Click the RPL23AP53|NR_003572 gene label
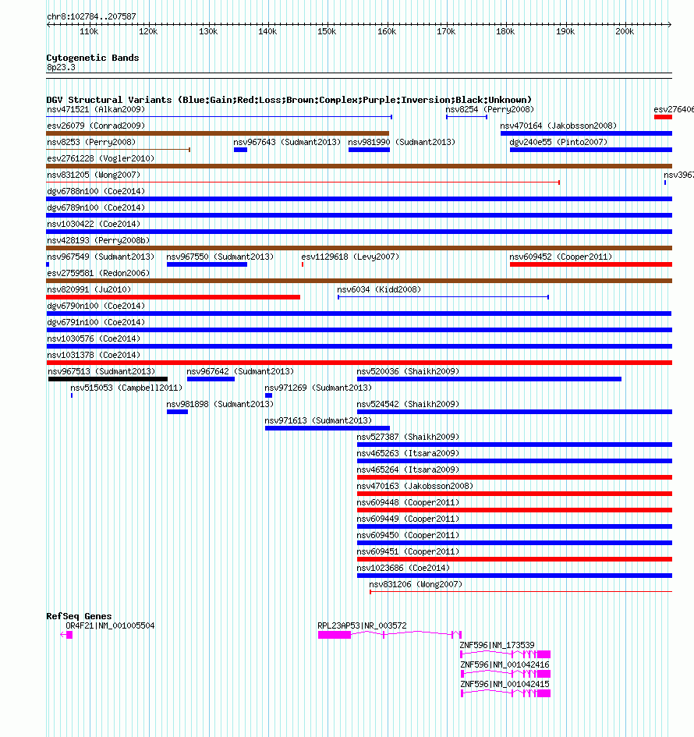694x737 pixels. (x=362, y=626)
